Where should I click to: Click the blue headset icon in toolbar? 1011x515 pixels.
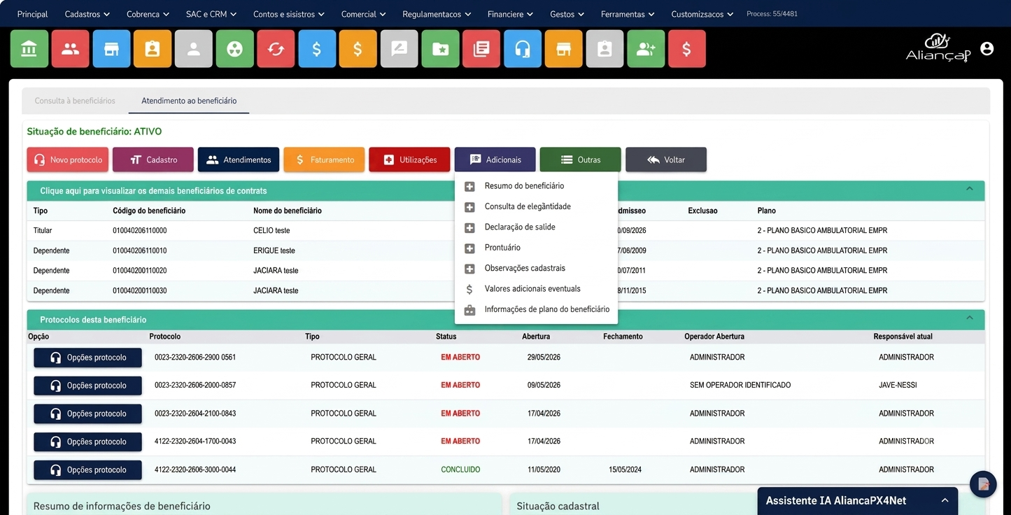point(523,49)
